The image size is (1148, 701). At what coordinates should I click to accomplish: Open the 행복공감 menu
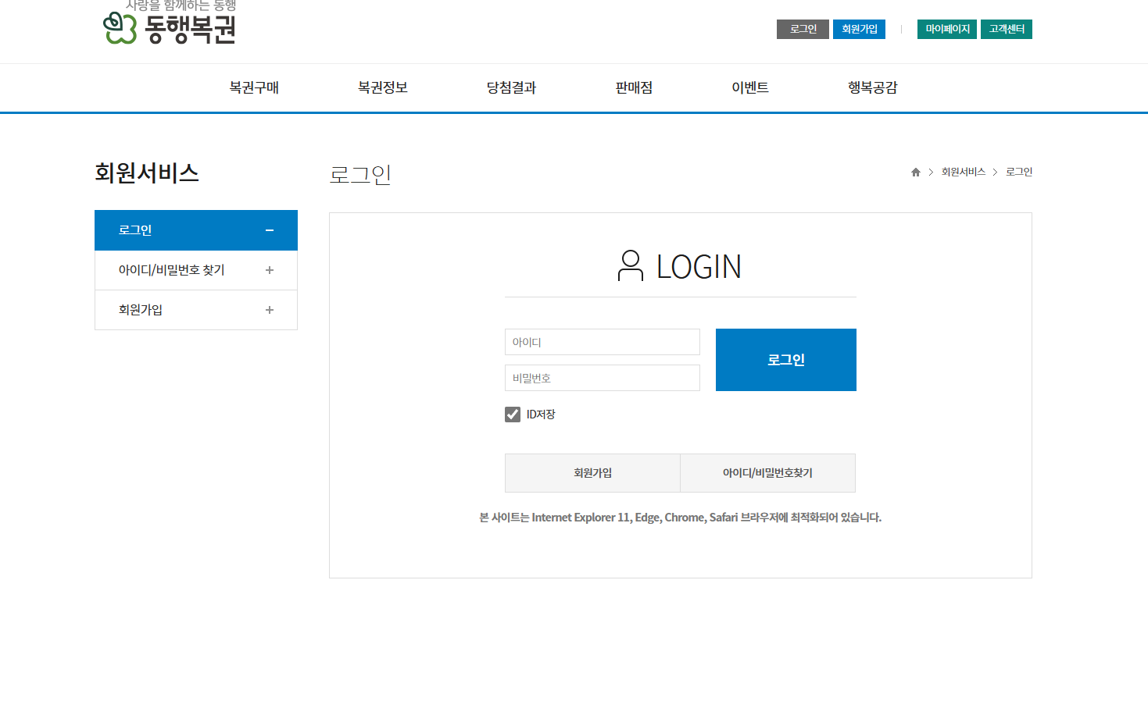pos(871,87)
